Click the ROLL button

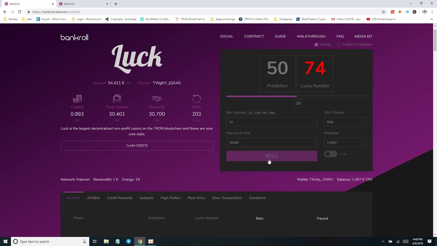[x=272, y=156]
